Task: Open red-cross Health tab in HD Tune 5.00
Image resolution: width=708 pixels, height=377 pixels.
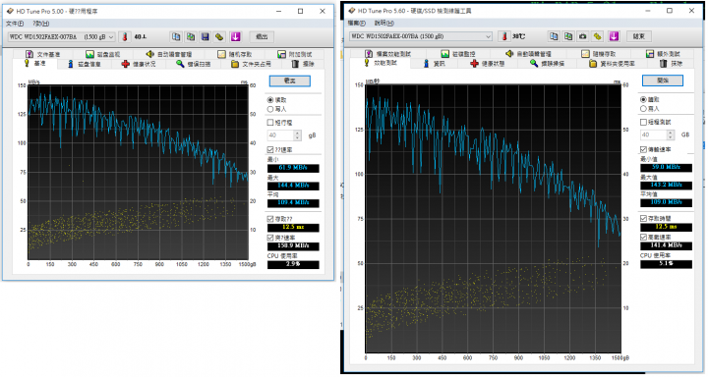Action: coord(139,64)
